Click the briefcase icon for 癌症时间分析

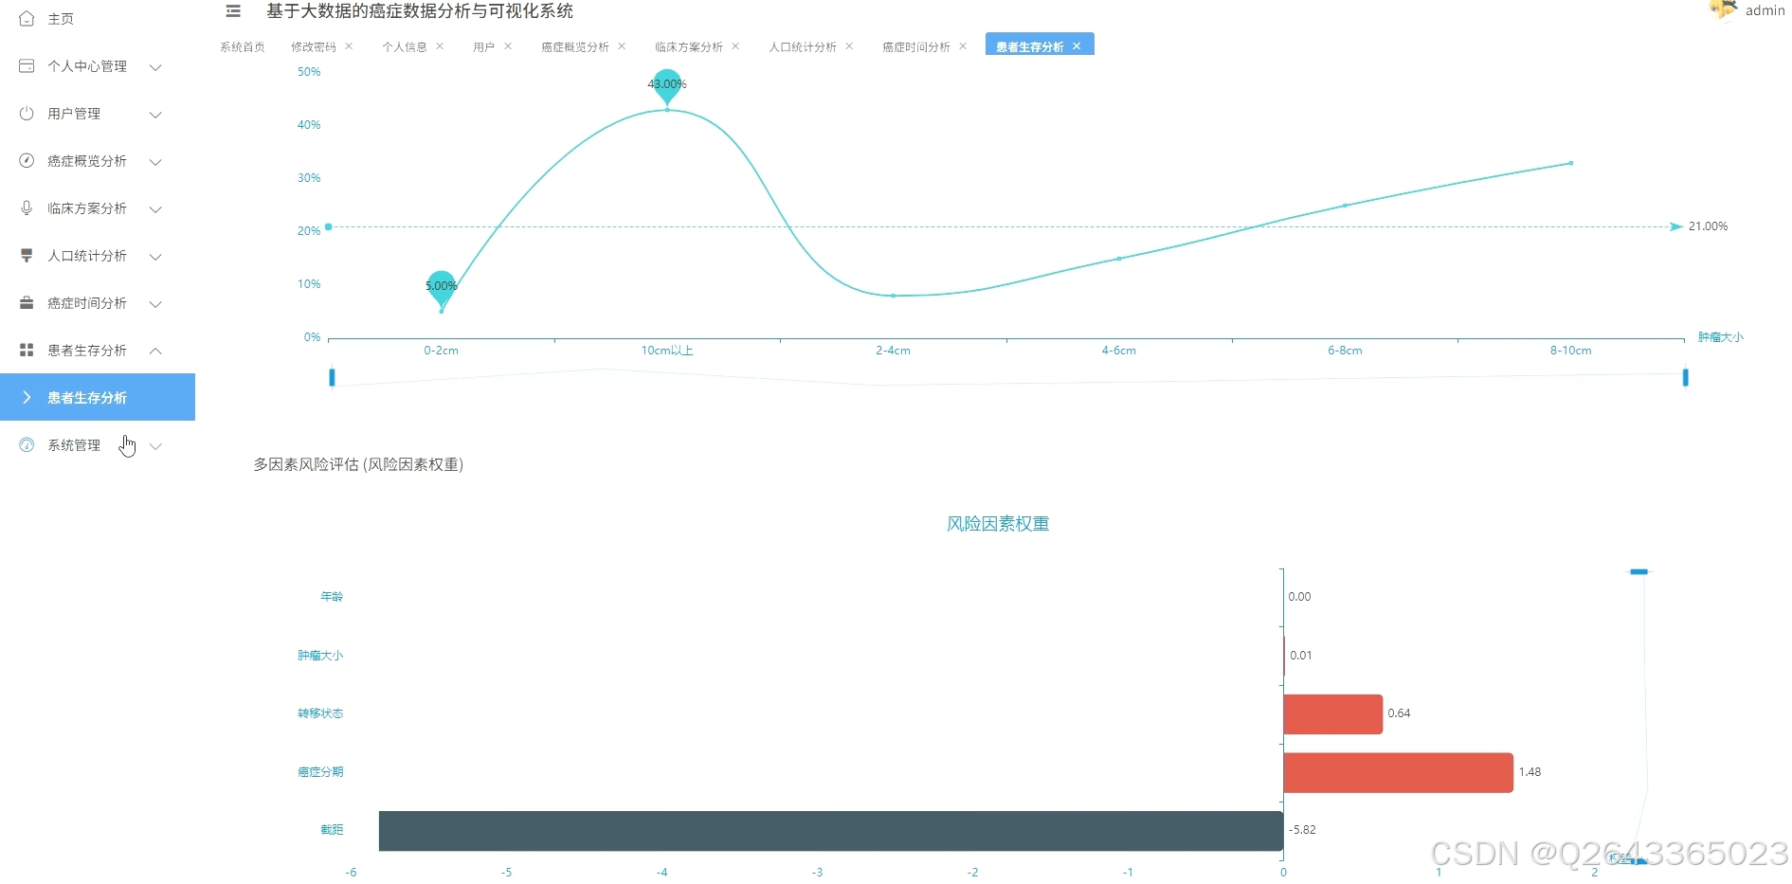[x=27, y=302]
